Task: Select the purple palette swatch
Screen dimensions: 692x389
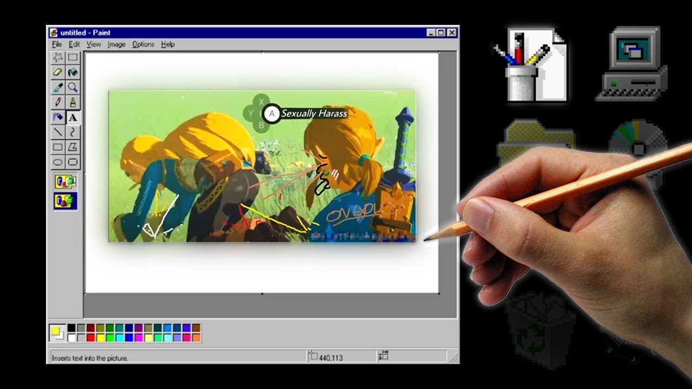Action: [139, 328]
